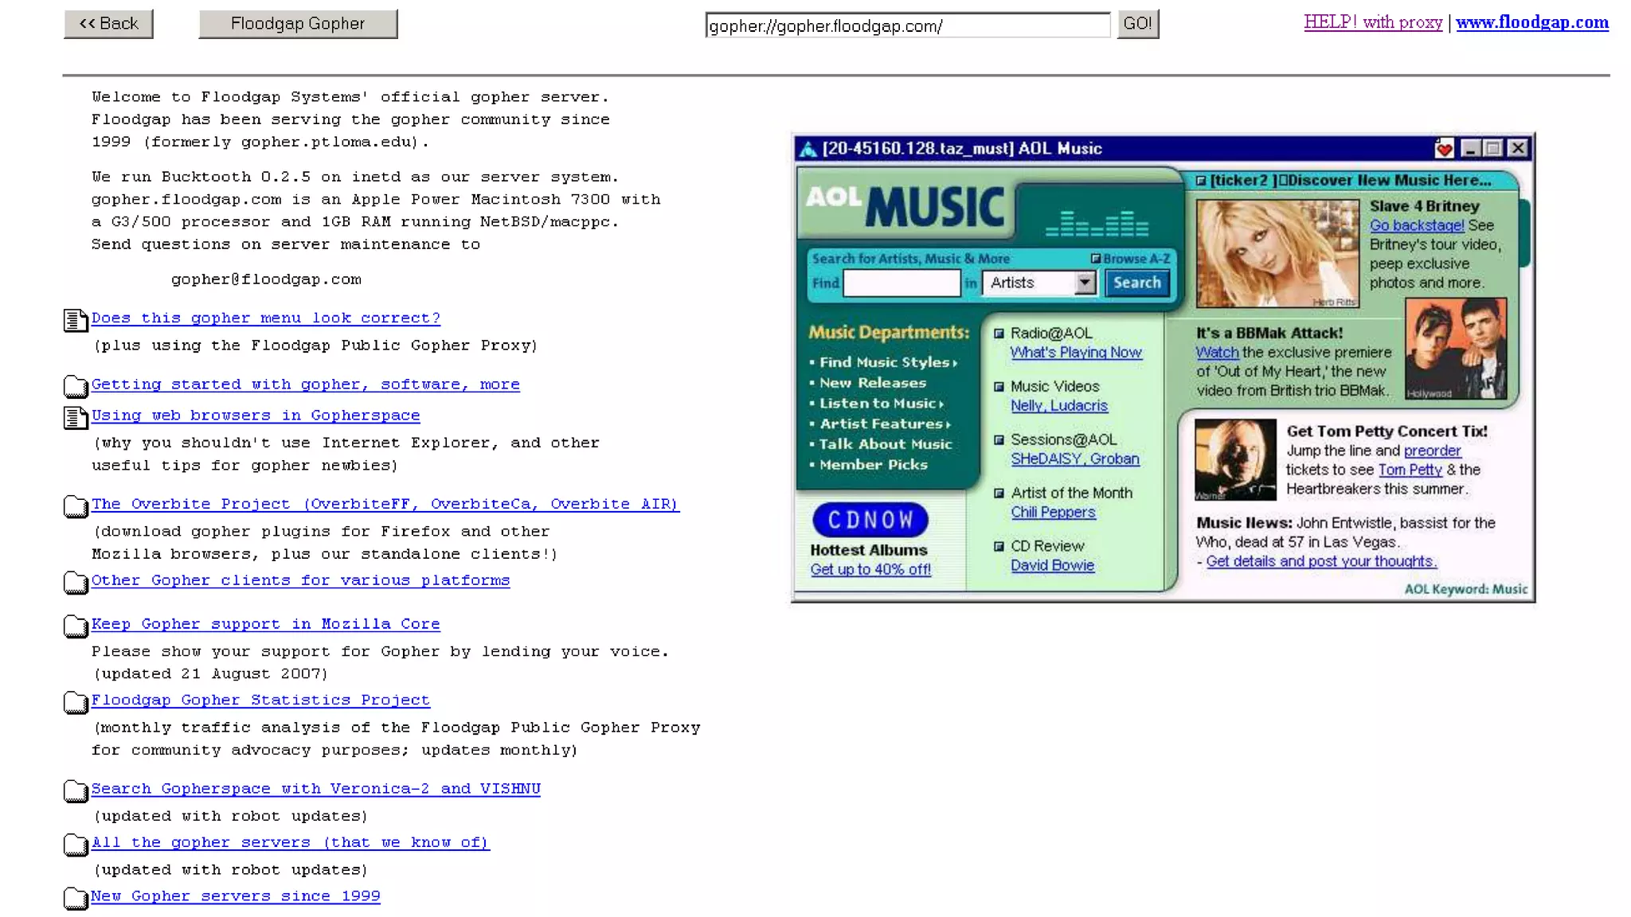Open the Artists dropdown in the AOL Music search

point(1085,283)
